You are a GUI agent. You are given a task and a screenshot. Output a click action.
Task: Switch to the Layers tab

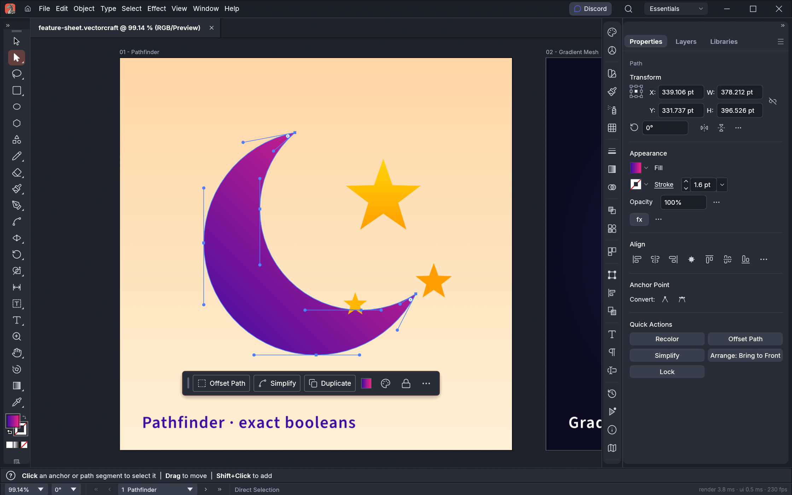[686, 41]
